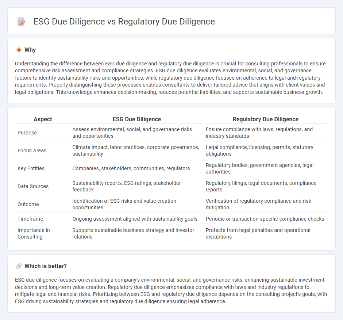Select the Data Sources row label
This screenshot has width=343, height=320.
[33, 186]
